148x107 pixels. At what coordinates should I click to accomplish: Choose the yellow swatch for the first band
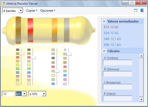[x=18, y=65]
